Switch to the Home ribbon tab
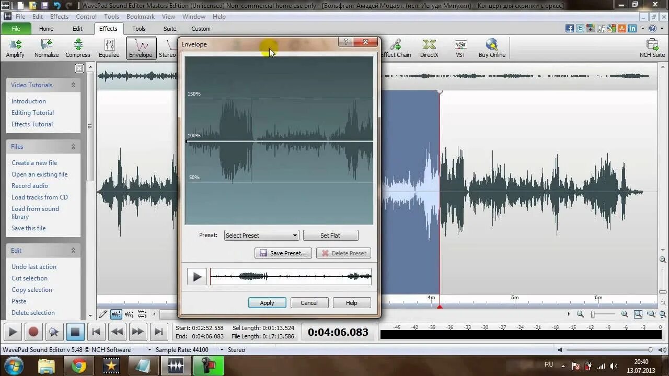This screenshot has height=376, width=669. tap(46, 29)
